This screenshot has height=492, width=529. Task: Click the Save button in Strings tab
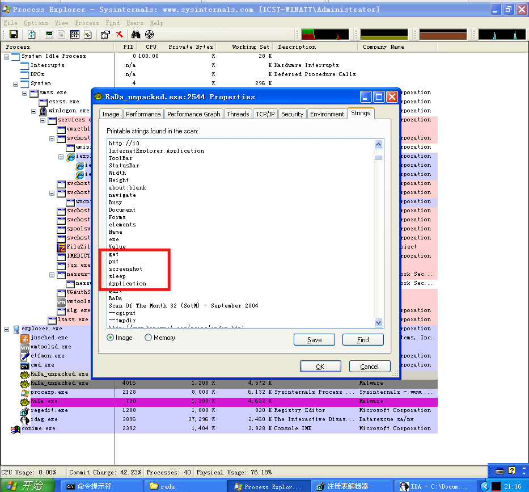pyautogui.click(x=315, y=340)
